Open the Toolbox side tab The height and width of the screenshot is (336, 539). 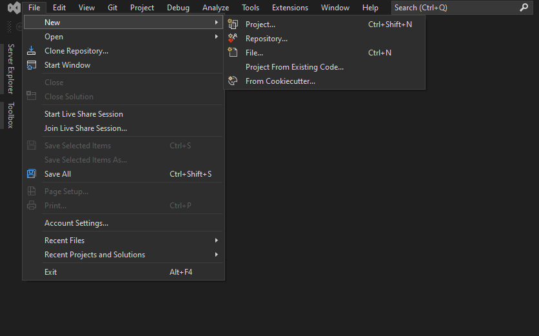pos(10,115)
